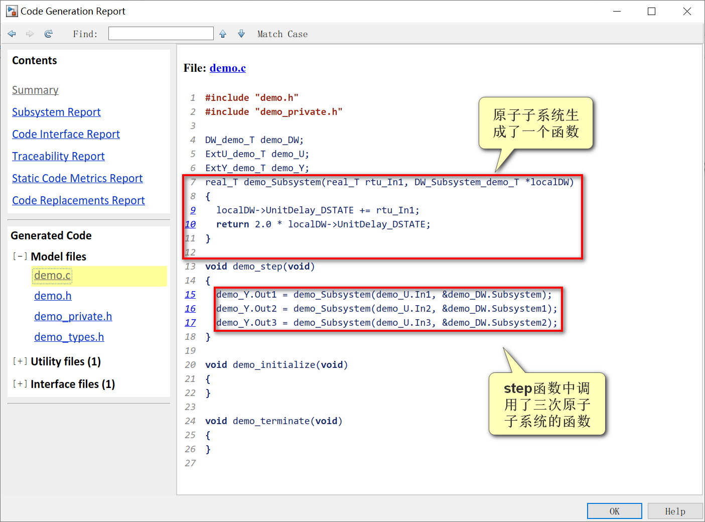Image resolution: width=705 pixels, height=522 pixels.
Task: Open the Traceability Report link
Action: 58,157
